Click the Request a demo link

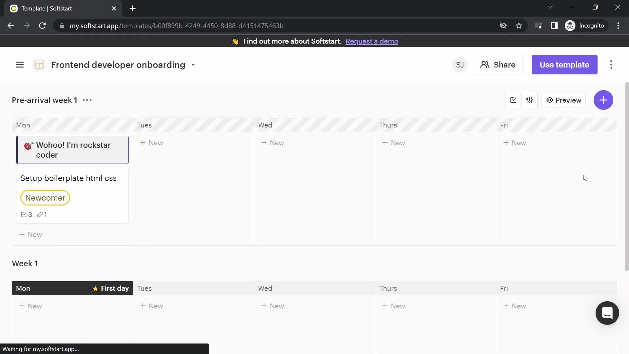[372, 41]
